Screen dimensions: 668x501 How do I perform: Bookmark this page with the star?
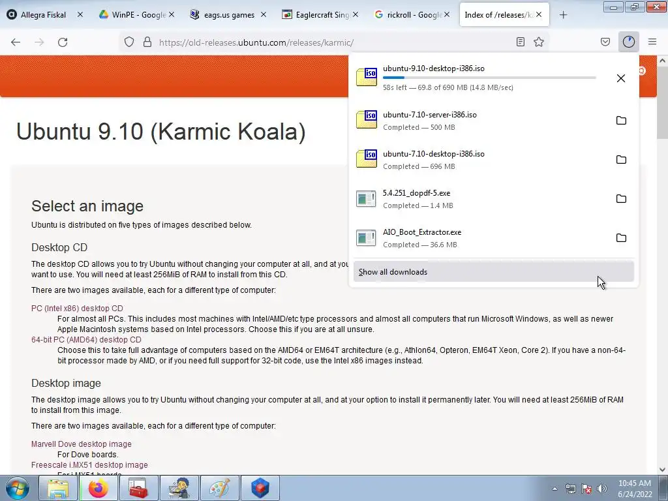tap(539, 42)
